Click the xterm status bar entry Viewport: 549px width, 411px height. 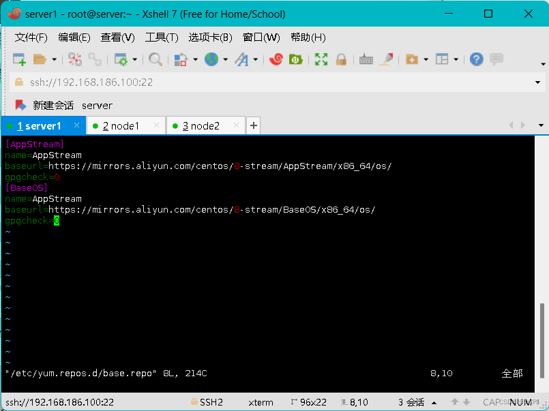261,402
